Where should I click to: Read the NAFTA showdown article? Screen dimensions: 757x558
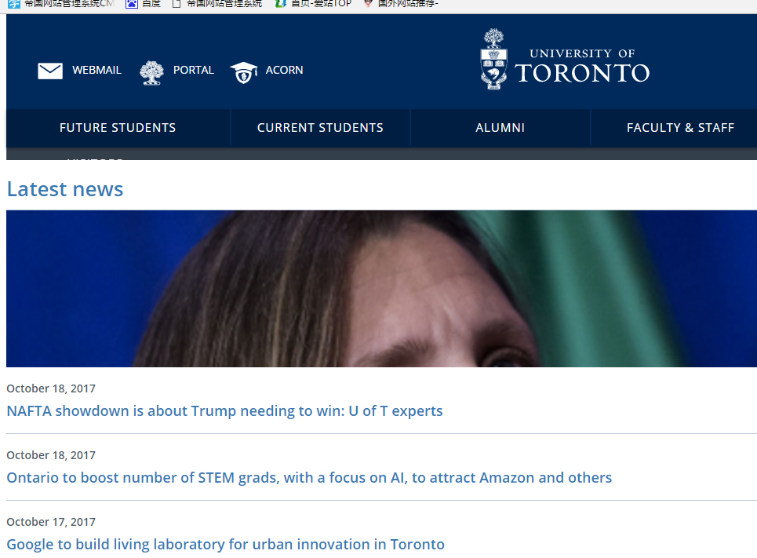[224, 411]
